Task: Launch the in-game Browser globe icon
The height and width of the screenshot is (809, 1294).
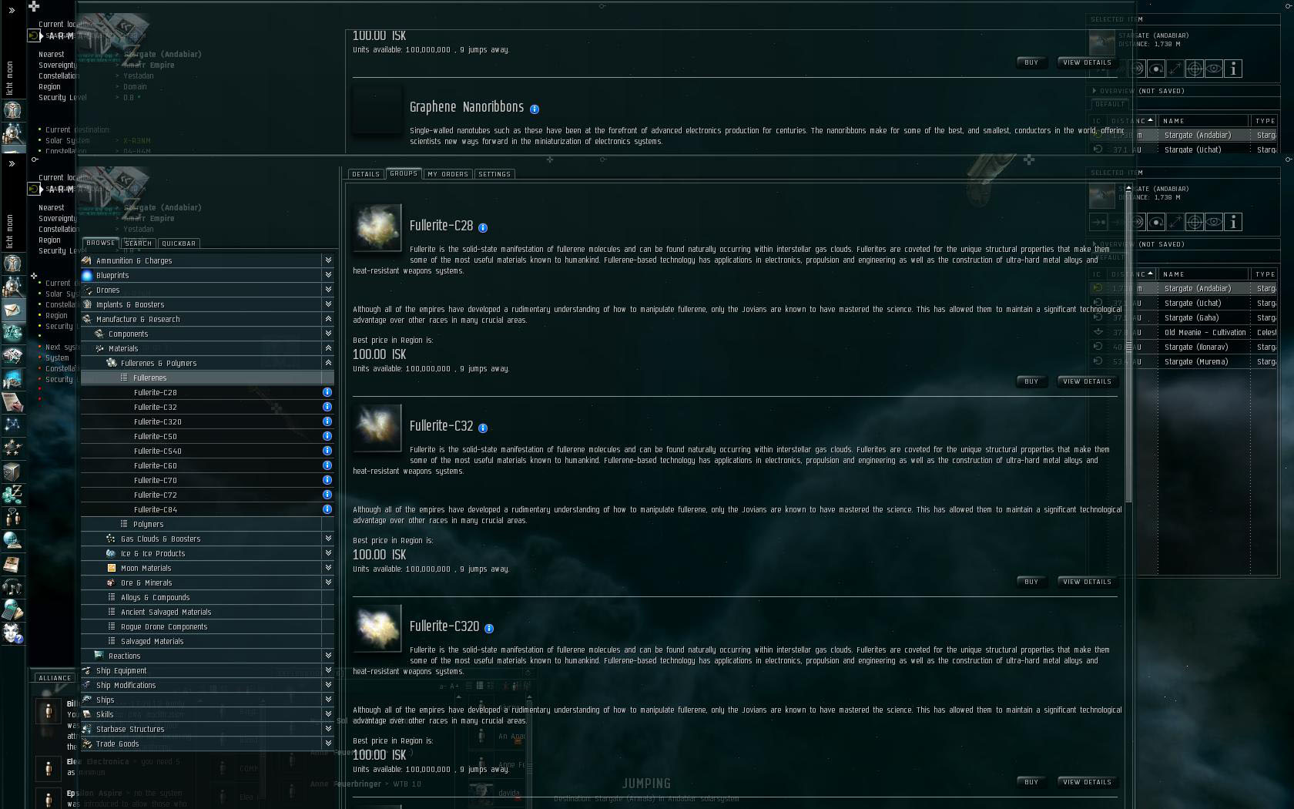Action: point(13,541)
